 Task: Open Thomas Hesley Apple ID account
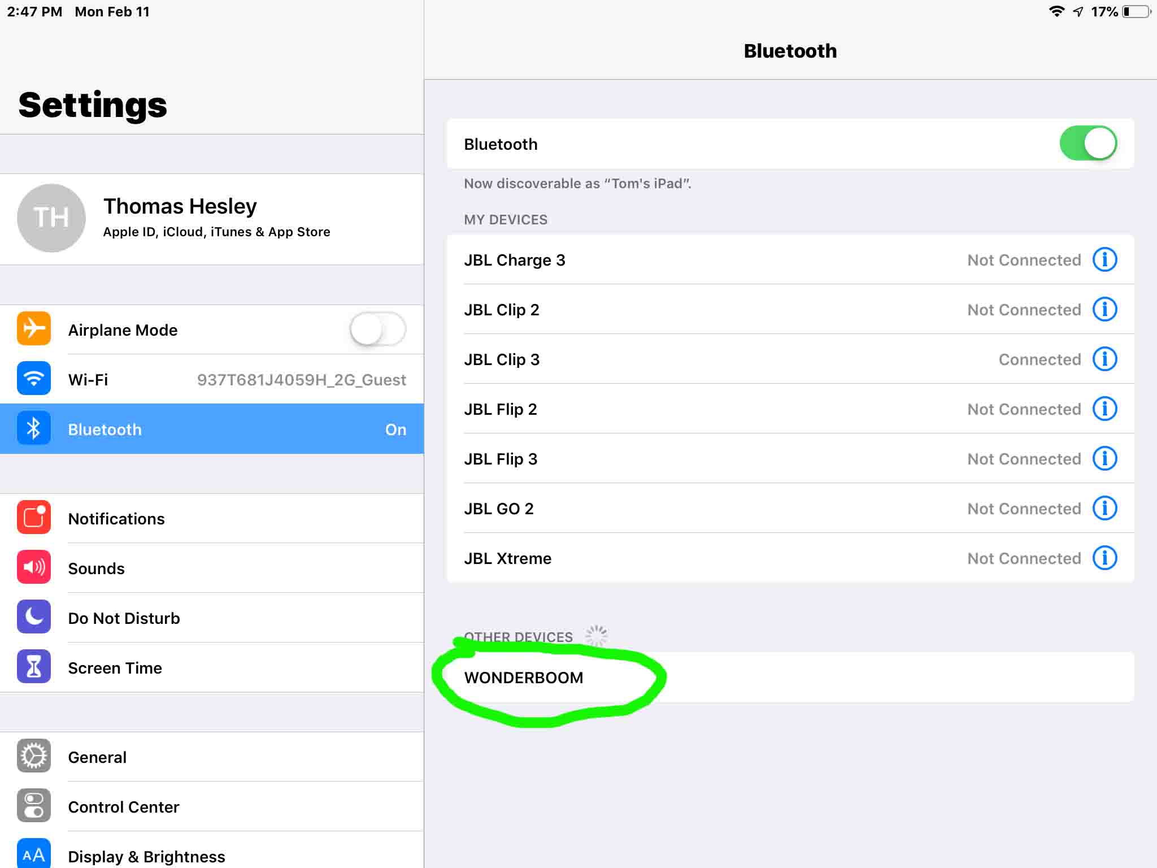(x=212, y=219)
